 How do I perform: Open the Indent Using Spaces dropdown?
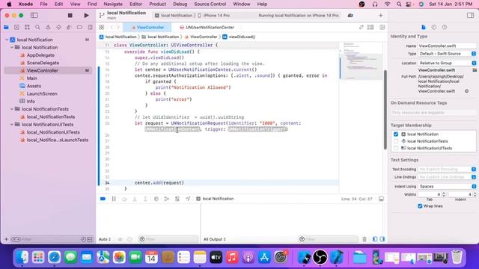[x=447, y=186]
